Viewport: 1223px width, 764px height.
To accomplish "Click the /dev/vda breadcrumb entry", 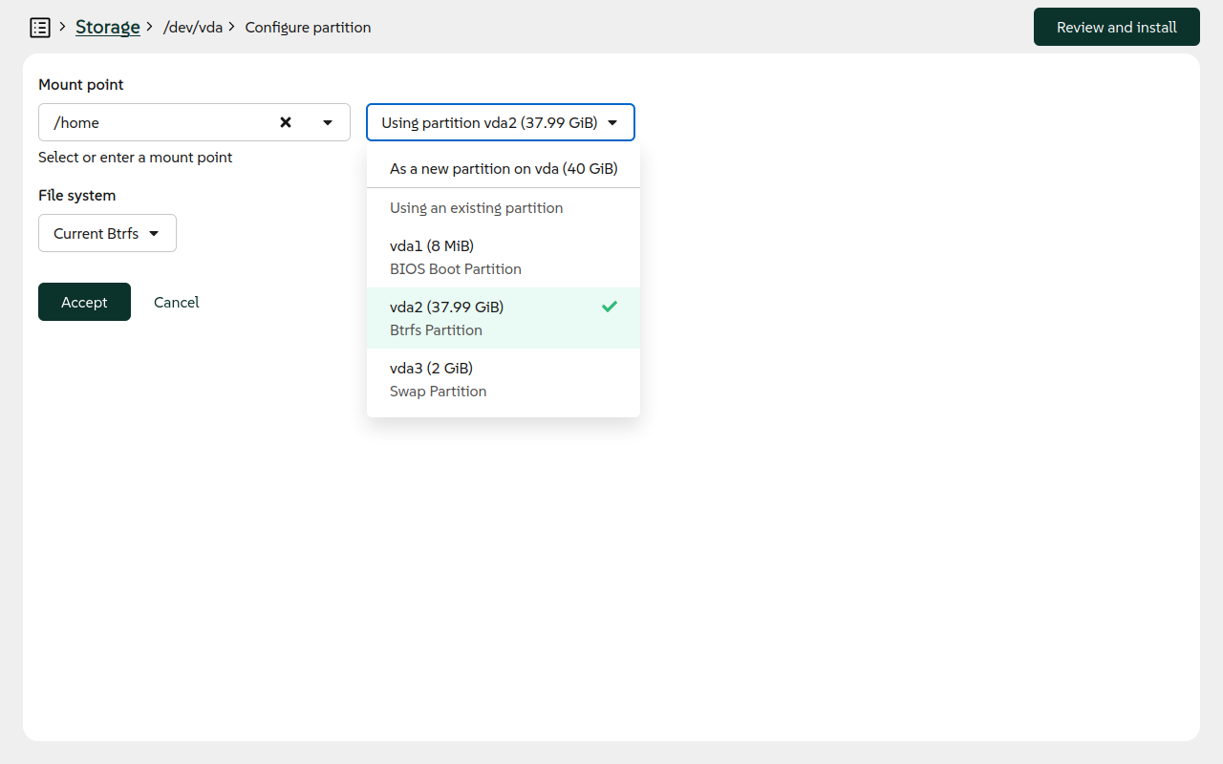I will click(194, 27).
